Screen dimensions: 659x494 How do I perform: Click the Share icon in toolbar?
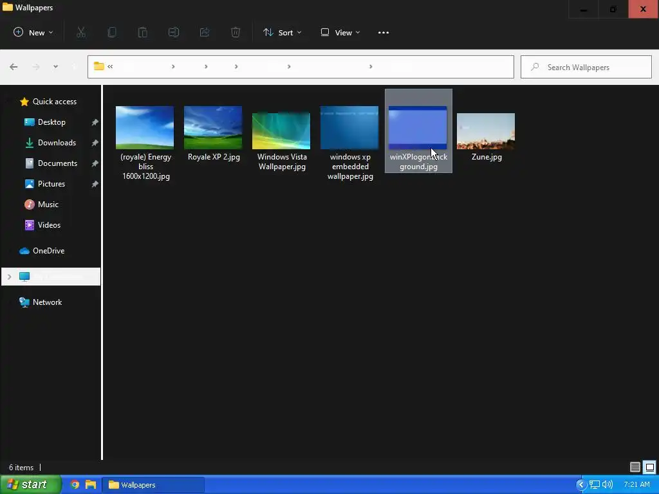point(205,32)
